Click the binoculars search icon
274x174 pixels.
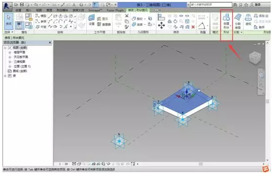coord(235,5)
